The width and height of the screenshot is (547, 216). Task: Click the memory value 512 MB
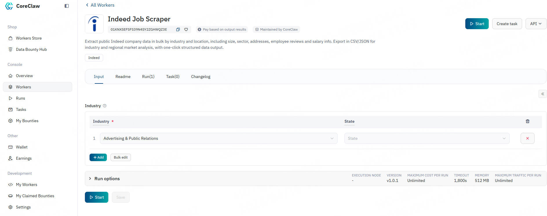pos(482,180)
